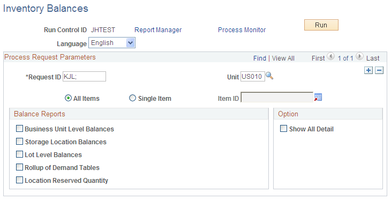Add a new row with plus icon
391x200 pixels.
(x=369, y=70)
